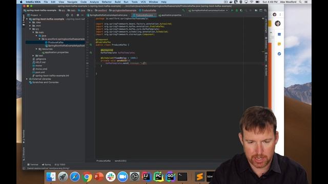Open Launchpad rocket icon in Dock

tap(63, 177)
